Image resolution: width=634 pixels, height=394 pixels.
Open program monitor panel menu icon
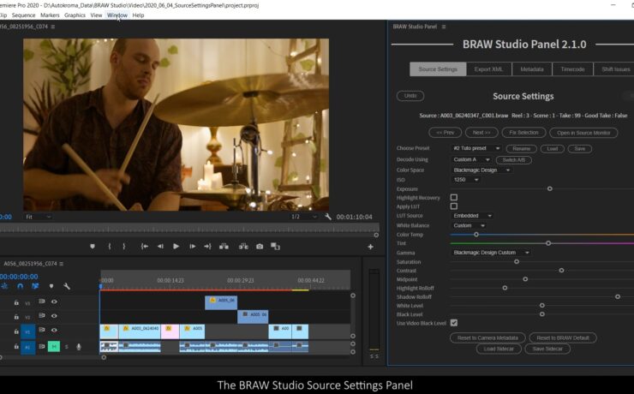point(53,27)
